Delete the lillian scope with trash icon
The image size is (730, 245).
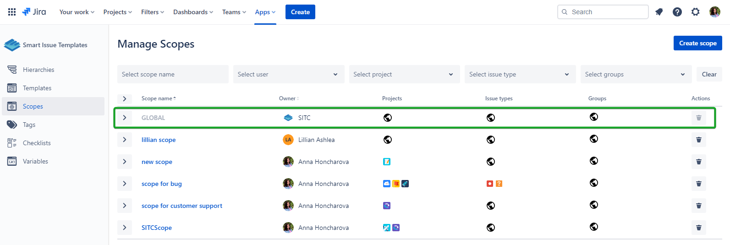(698, 140)
